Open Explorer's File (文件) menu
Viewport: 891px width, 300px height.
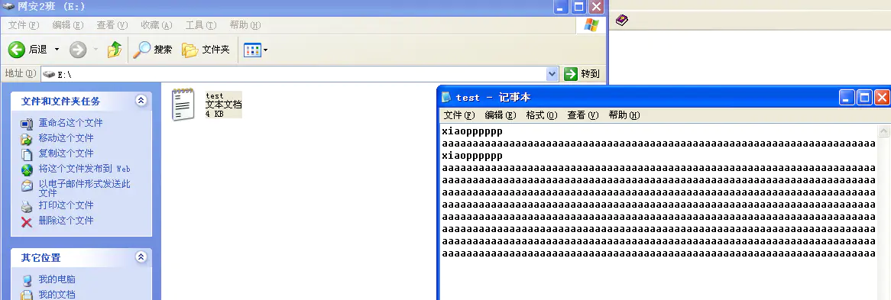24,25
